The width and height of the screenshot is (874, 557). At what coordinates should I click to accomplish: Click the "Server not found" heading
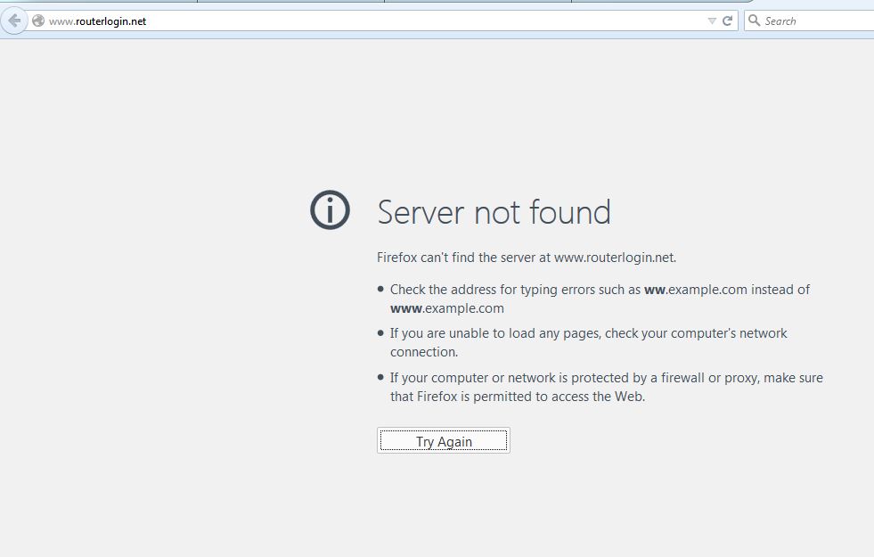[x=494, y=212]
